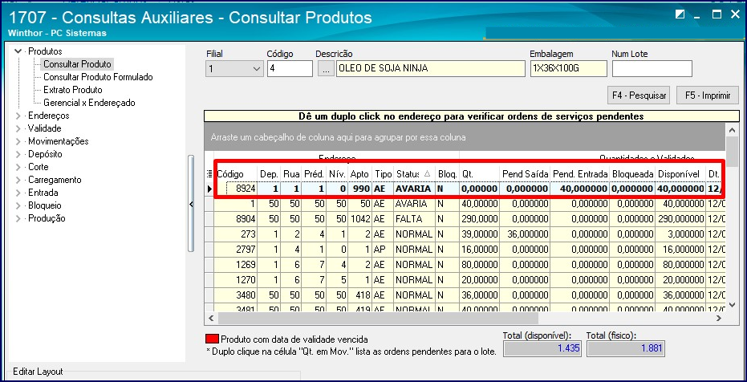Click the FALTA status cell
The image size is (747, 382).
pos(414,218)
